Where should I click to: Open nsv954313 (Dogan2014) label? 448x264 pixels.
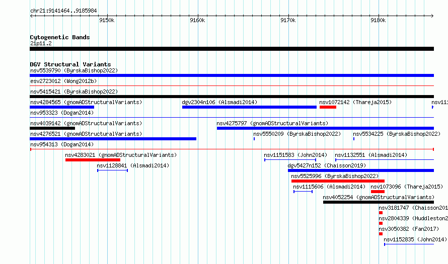click(62, 144)
